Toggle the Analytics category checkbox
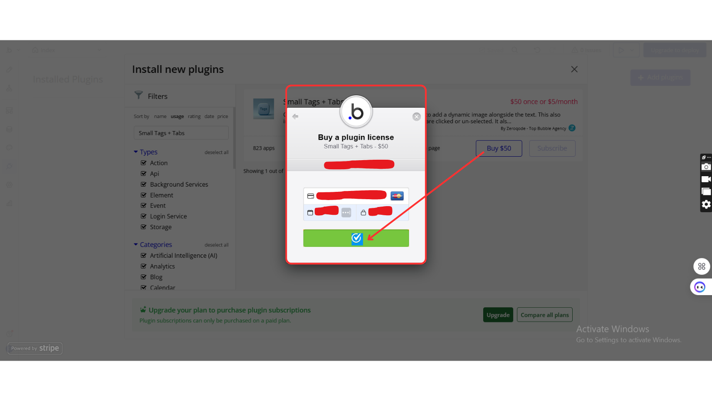 tap(143, 266)
